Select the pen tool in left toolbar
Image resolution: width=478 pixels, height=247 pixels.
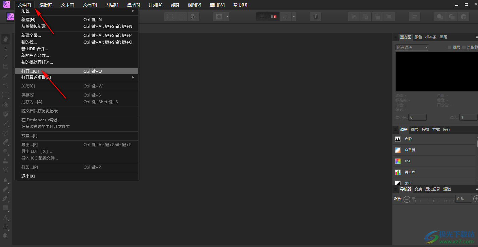point(6,198)
